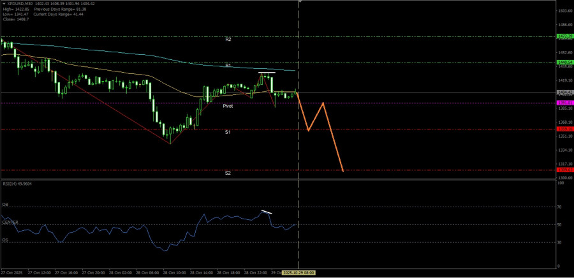574x278 pixels.
Task: Click the 2025.10.29 08:00 crosshair time tag
Action: click(298, 273)
